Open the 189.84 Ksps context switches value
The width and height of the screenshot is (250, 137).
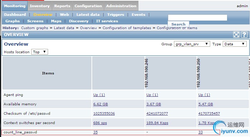click(157, 123)
